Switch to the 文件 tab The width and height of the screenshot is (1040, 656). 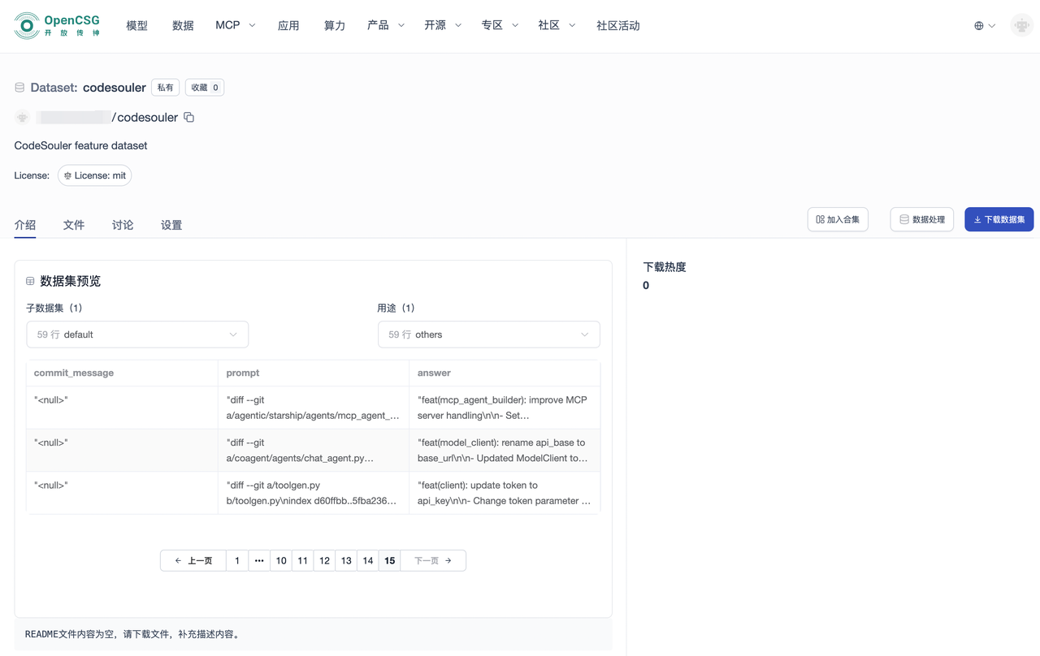74,225
